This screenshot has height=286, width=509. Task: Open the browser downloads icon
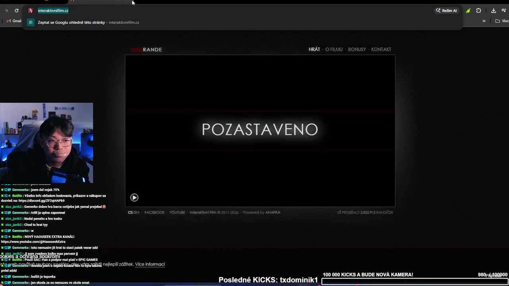[x=493, y=11]
